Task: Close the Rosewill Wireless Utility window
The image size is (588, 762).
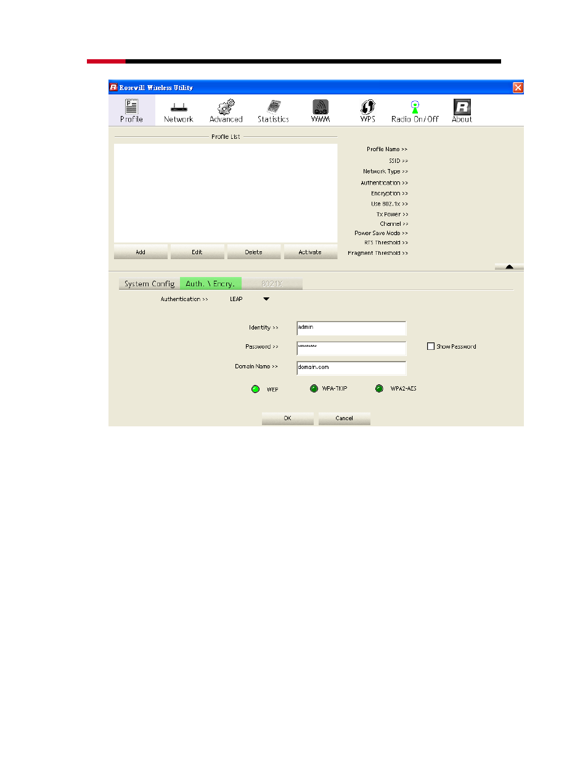Action: (x=518, y=88)
